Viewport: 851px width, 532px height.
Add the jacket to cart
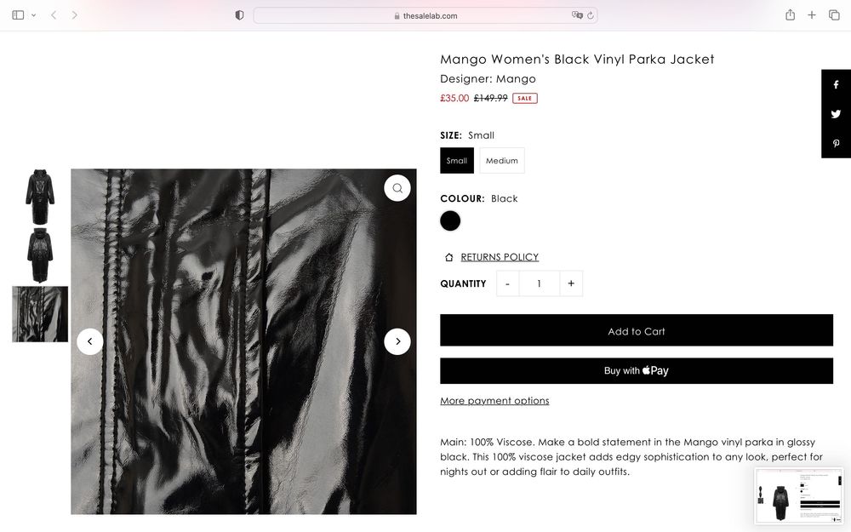click(x=637, y=331)
